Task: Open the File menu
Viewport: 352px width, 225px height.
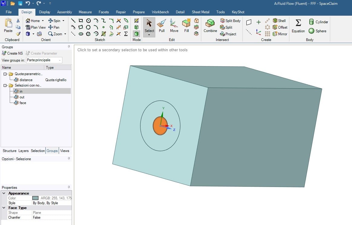Action: [9, 12]
